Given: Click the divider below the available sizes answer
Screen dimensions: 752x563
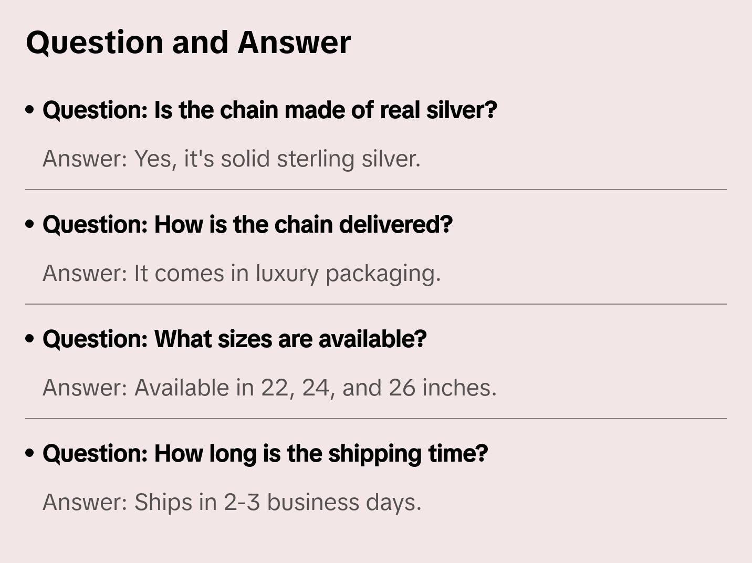Looking at the screenshot, I should pos(376,419).
